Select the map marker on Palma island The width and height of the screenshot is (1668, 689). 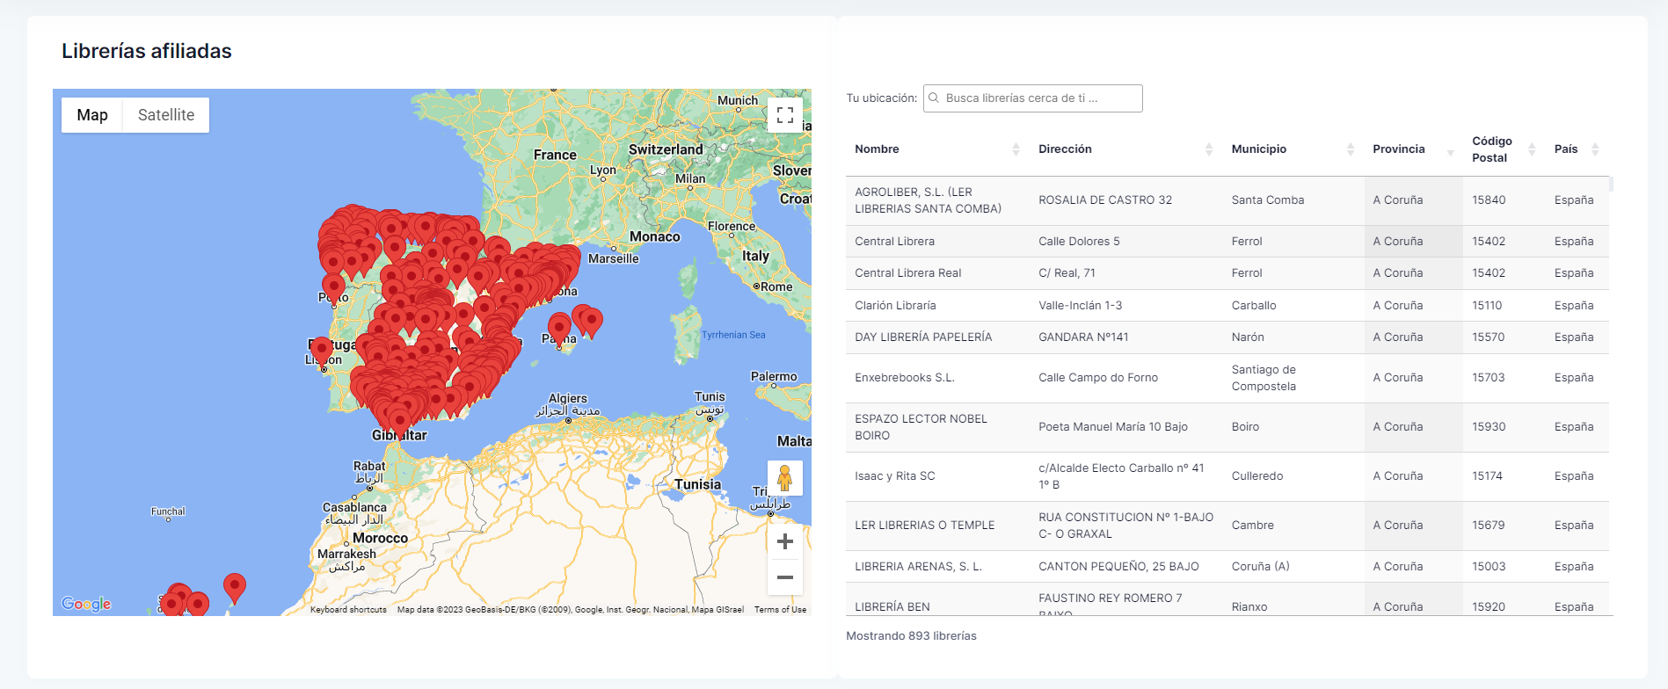[559, 329]
